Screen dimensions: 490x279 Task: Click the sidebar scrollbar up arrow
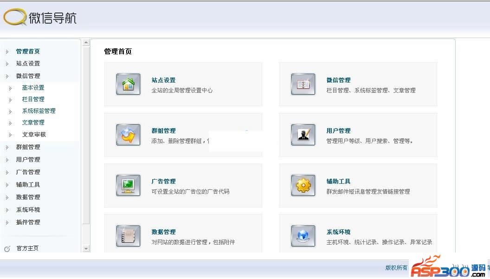(86, 43)
